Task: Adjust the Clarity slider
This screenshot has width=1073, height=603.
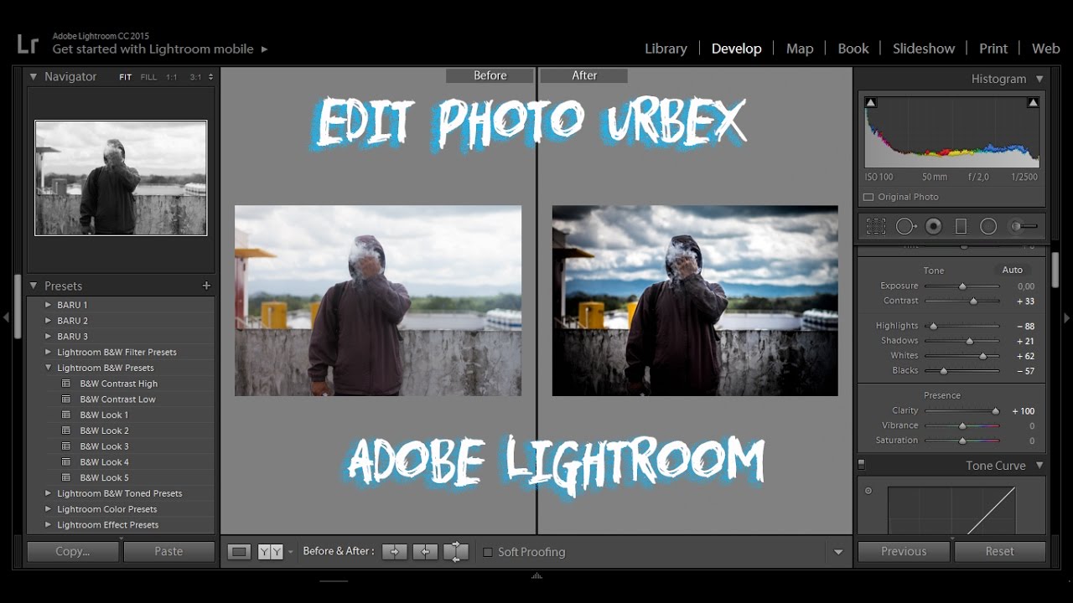Action: click(962, 411)
